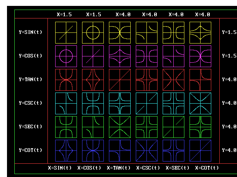Pick the cyan X=CSC, Y=CSC diagonal plot
Screen dimensions: 237x177
pos(146,103)
